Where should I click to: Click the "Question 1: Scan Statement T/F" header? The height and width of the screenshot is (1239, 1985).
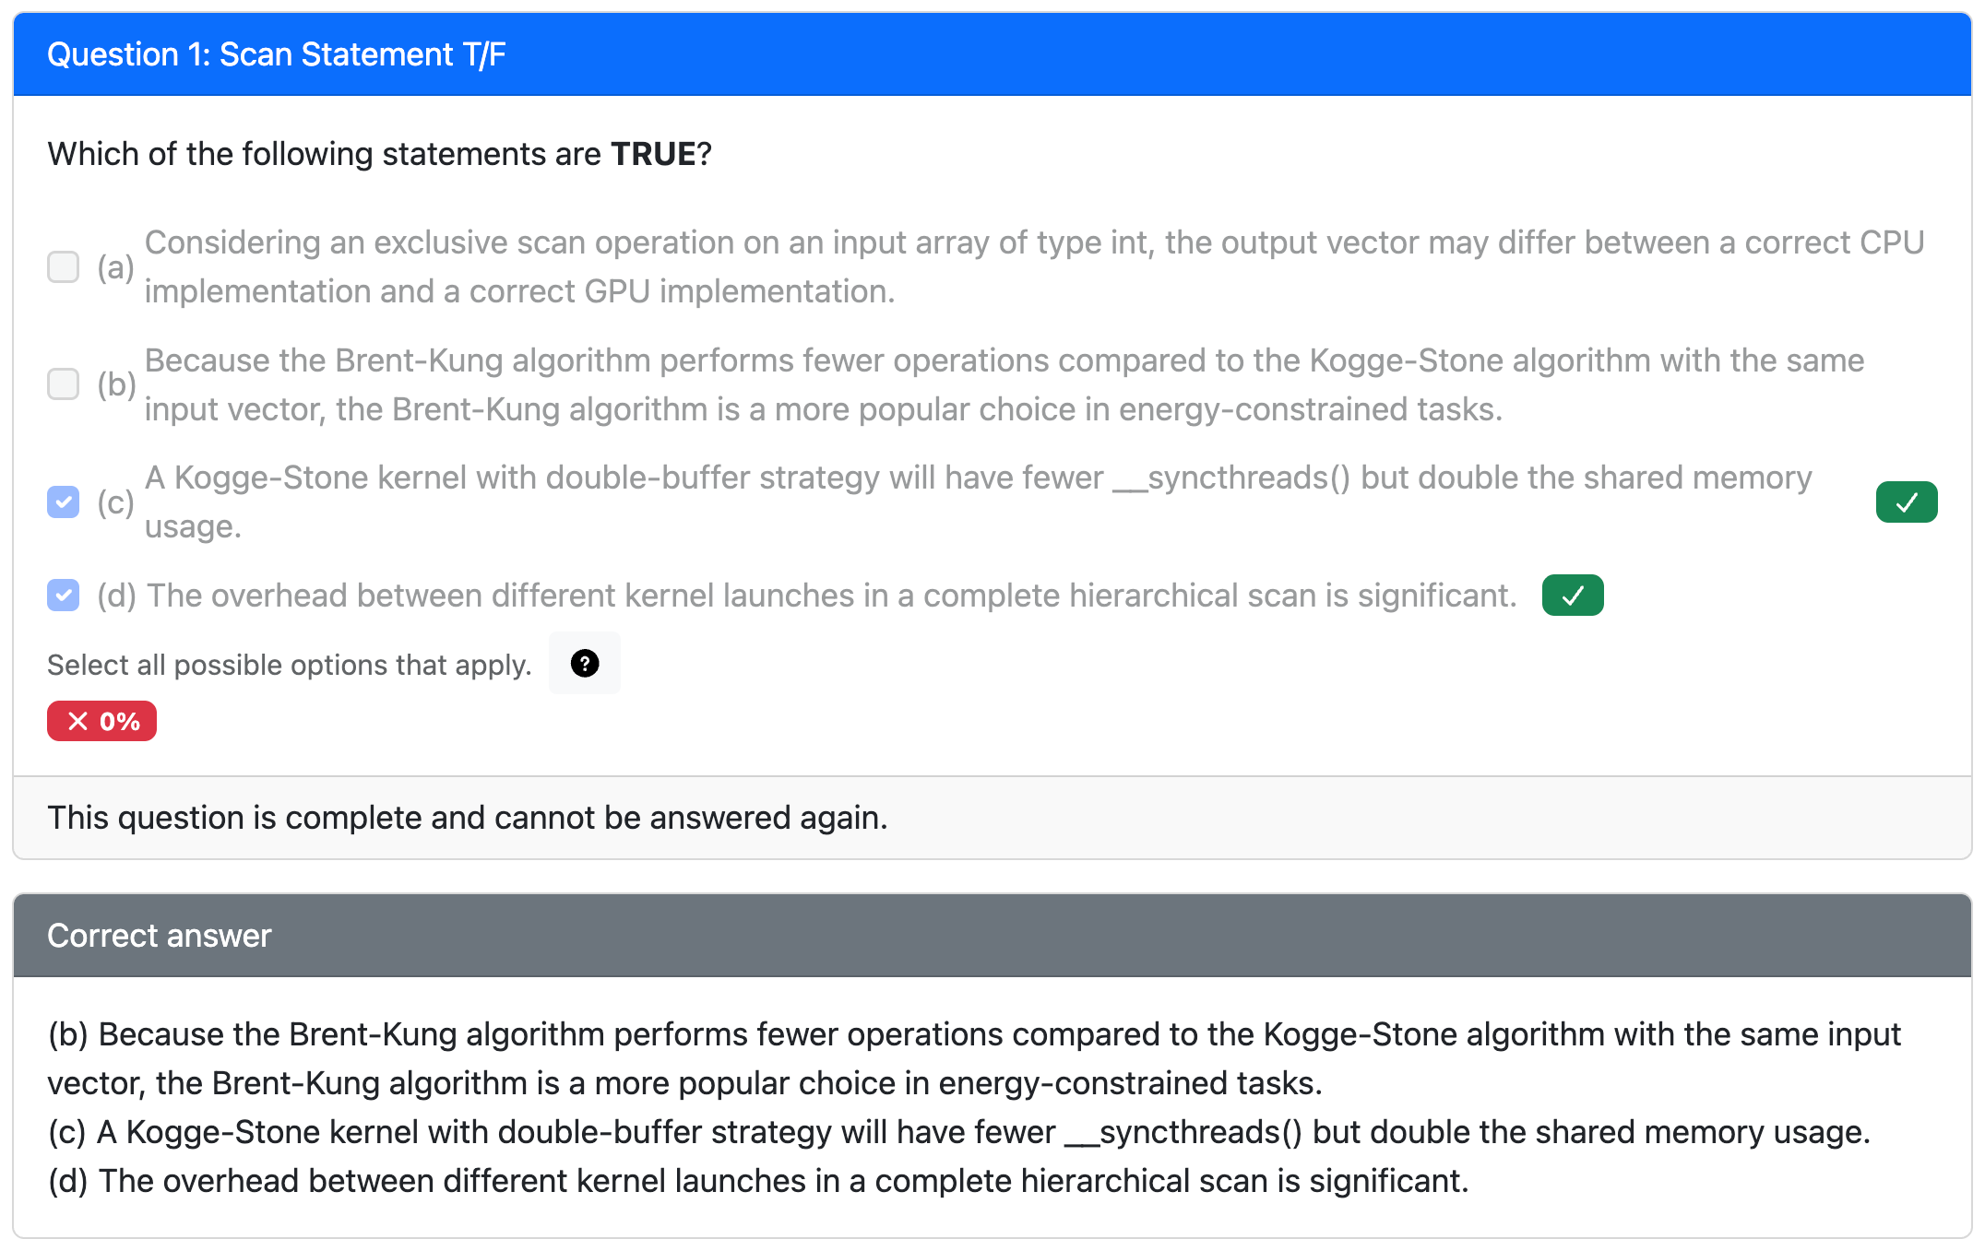[x=277, y=55]
